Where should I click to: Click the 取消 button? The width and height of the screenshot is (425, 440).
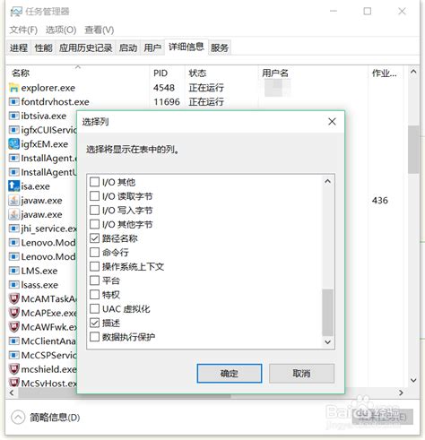click(x=301, y=373)
